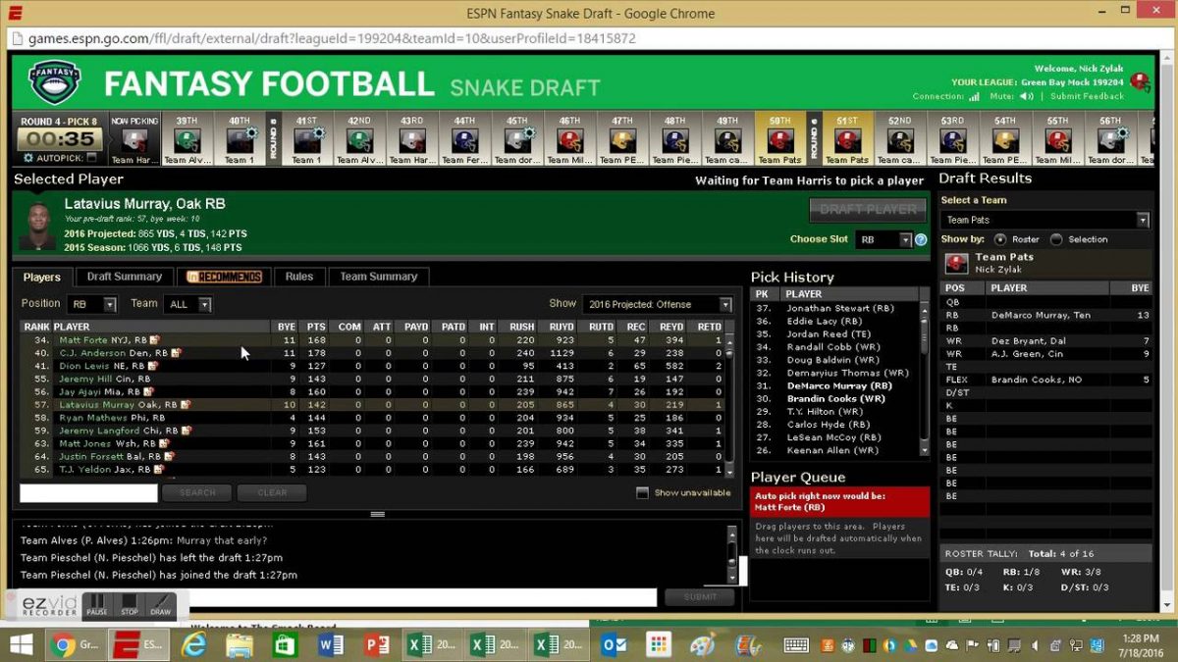Click the player list vertical scrollbar

tap(729, 404)
